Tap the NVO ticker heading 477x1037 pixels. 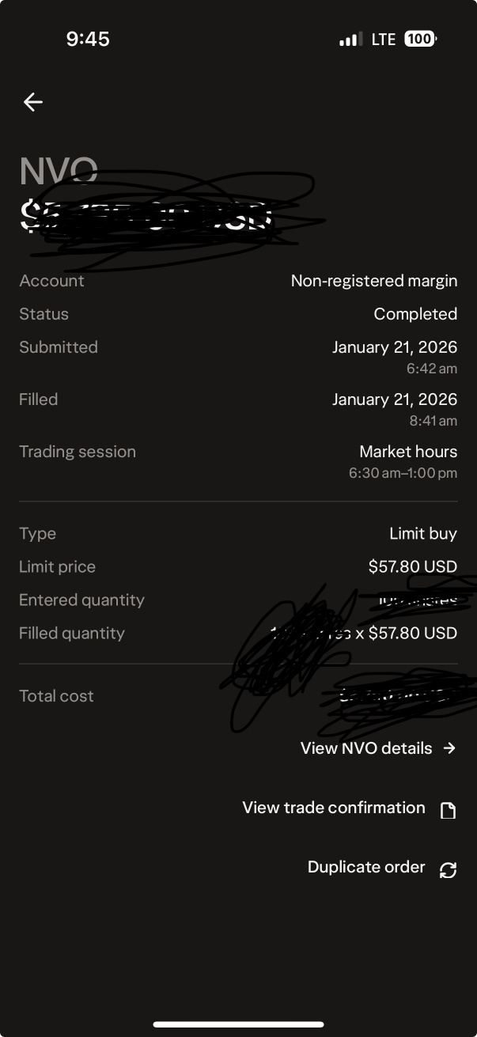59,171
